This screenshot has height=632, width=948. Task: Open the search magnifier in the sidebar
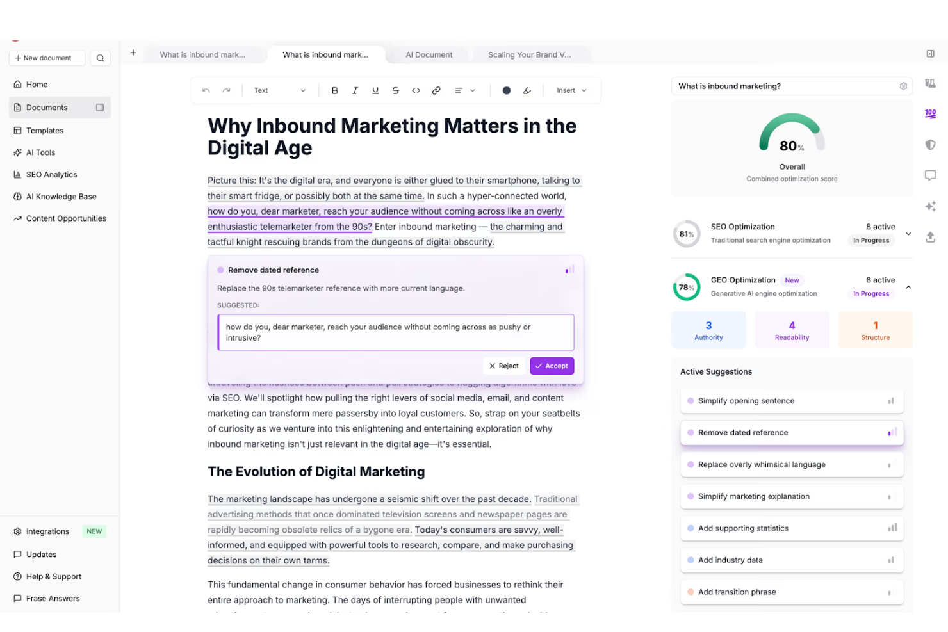coord(101,58)
